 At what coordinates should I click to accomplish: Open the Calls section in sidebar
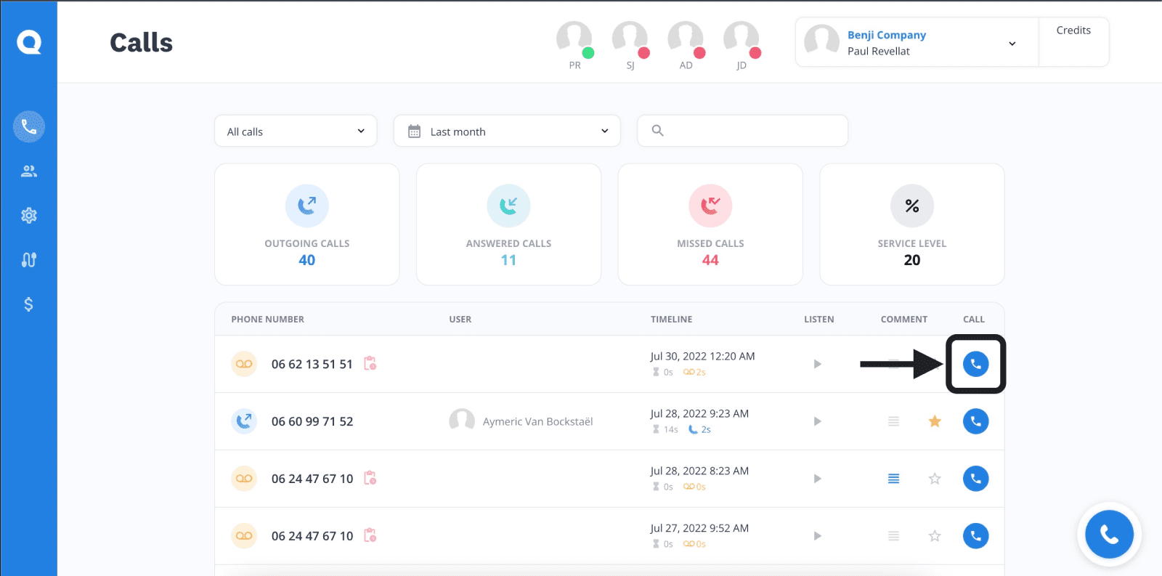pyautogui.click(x=29, y=127)
